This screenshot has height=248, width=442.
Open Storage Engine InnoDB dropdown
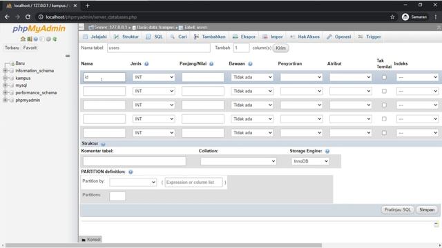pos(310,161)
